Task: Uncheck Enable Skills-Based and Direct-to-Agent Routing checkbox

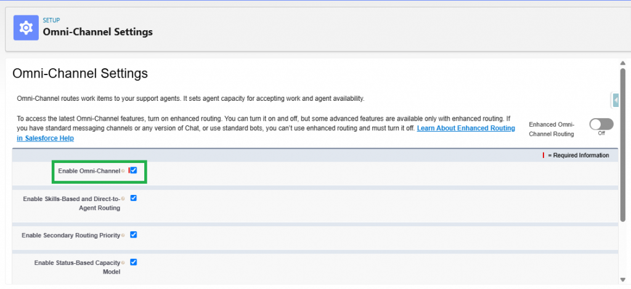Action: [134, 198]
